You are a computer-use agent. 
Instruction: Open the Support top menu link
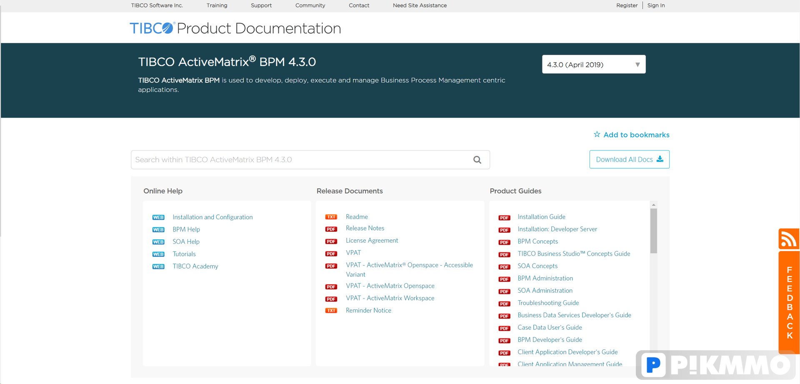coord(261,5)
